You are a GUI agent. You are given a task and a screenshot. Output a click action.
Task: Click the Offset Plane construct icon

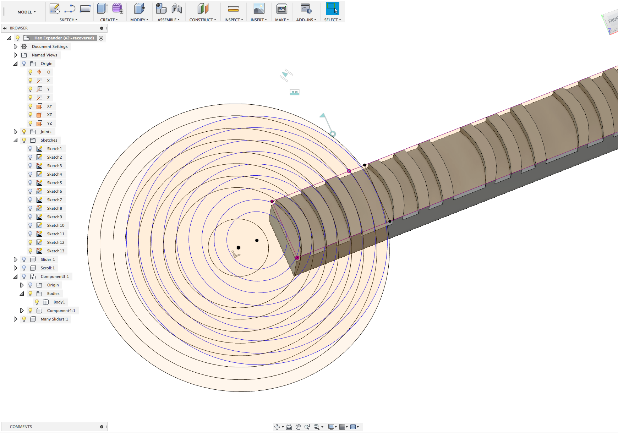[x=203, y=9]
